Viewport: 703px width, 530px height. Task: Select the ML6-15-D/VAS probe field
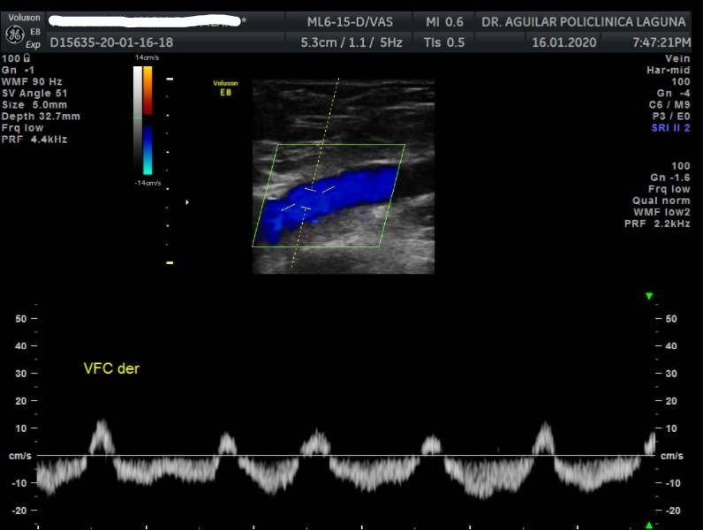click(350, 21)
